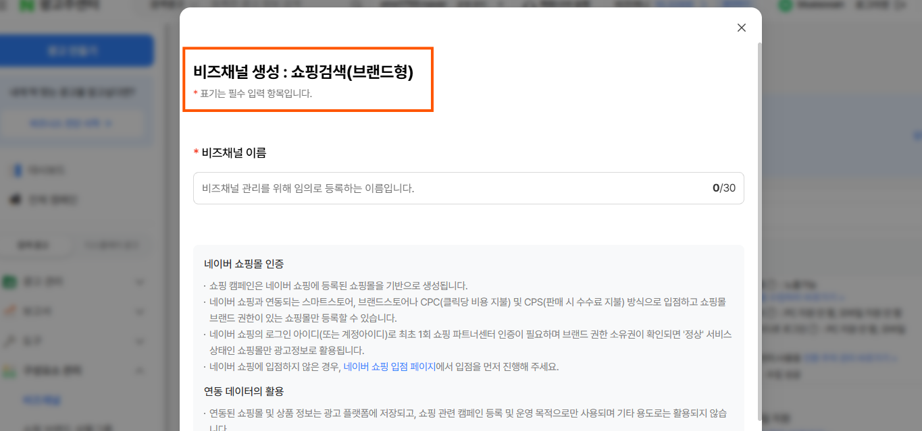Screen dimensions: 922x431
Task: Close the 비즈채널 생성 dialog with the X
Action: [x=742, y=28]
